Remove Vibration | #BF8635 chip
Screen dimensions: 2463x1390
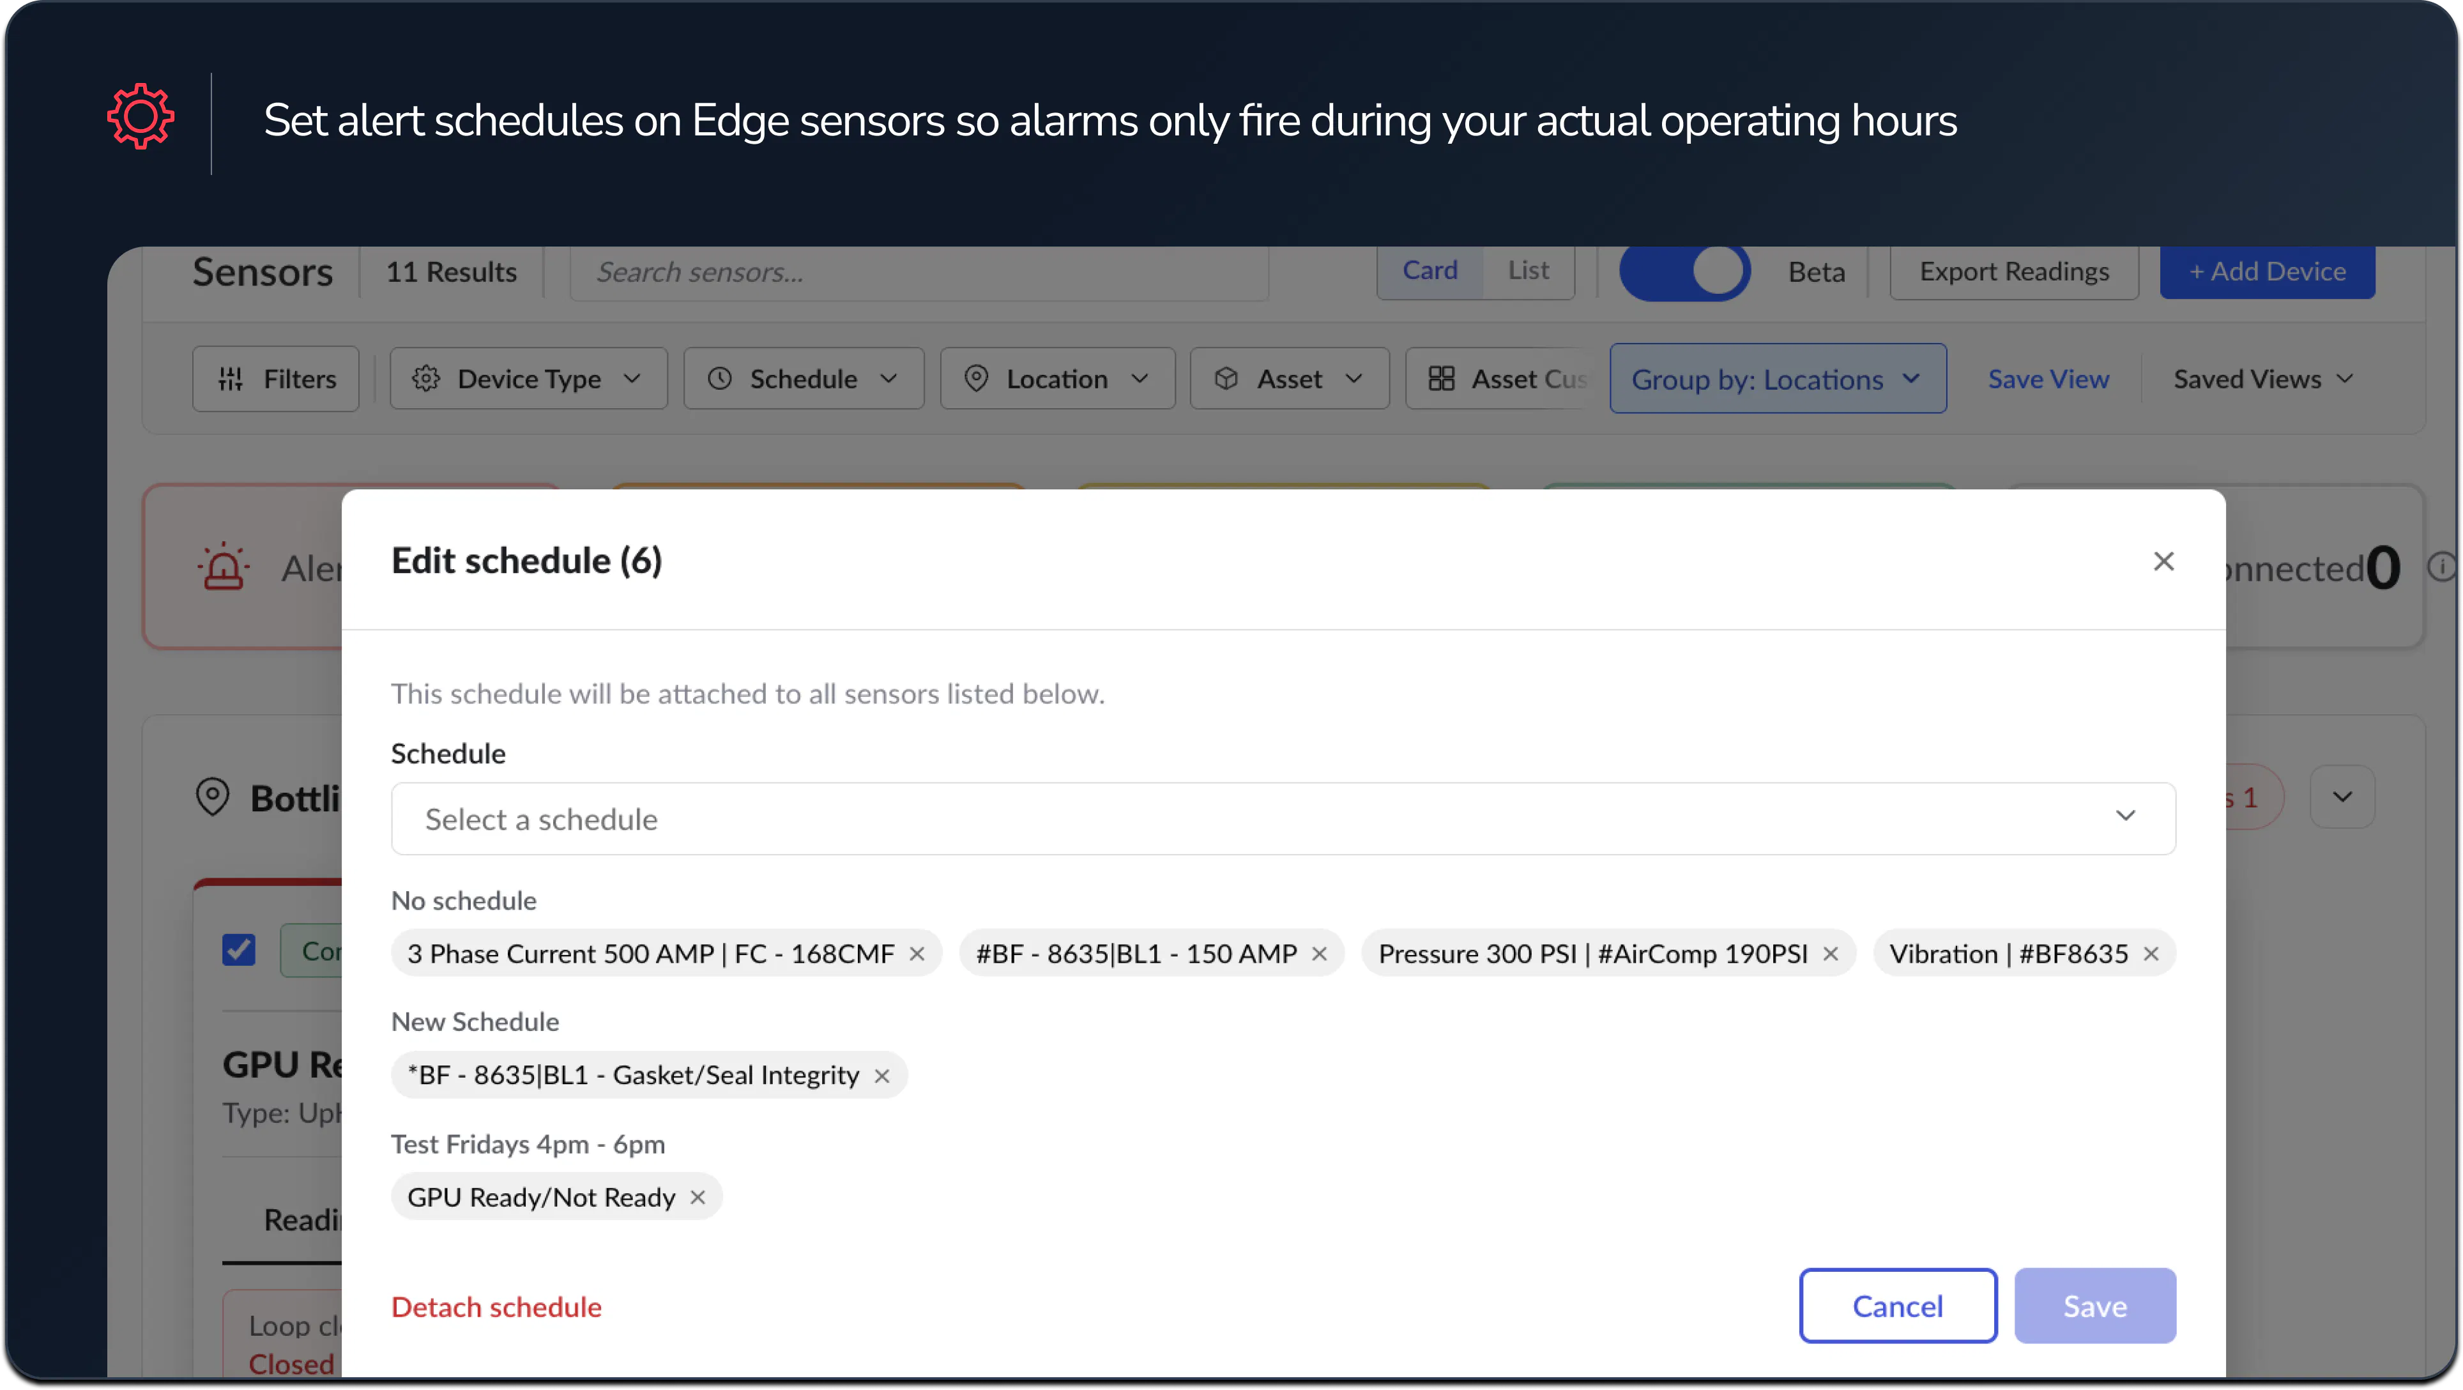click(2151, 954)
